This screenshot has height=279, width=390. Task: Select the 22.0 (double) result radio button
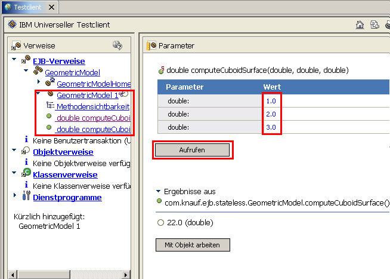coord(160,223)
